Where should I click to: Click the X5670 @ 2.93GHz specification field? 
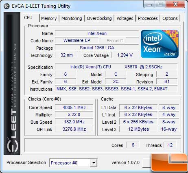(116, 67)
